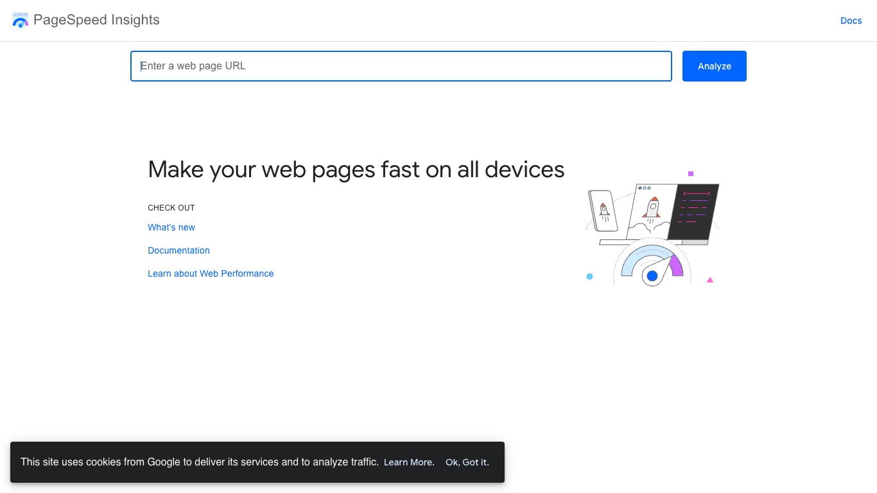
Task: Open the Documentation link
Action: 178,250
